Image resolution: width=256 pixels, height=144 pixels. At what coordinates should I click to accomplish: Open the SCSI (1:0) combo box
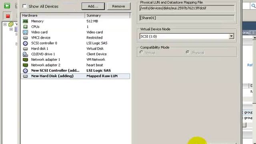[187, 36]
